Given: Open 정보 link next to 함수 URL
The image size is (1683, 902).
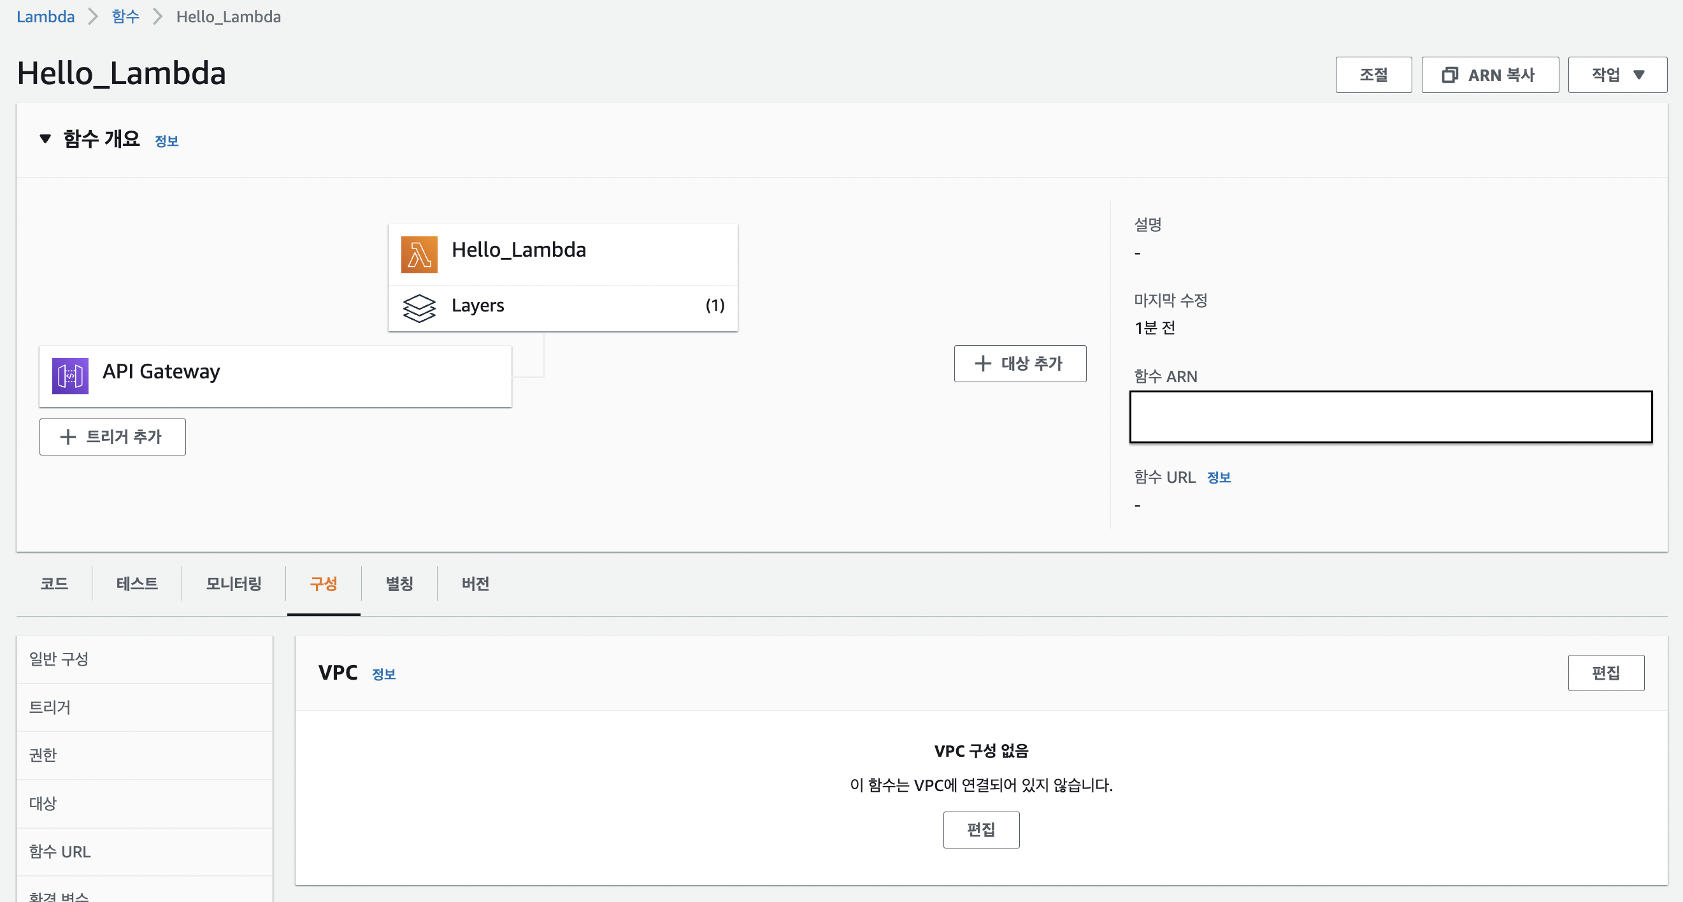Looking at the screenshot, I should tap(1219, 478).
